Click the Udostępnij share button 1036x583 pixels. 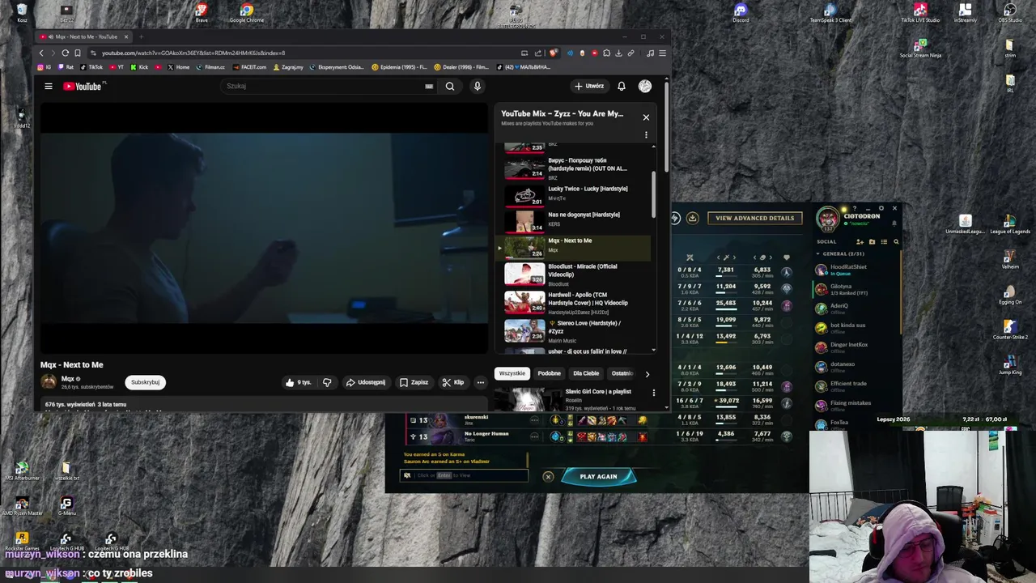click(365, 382)
